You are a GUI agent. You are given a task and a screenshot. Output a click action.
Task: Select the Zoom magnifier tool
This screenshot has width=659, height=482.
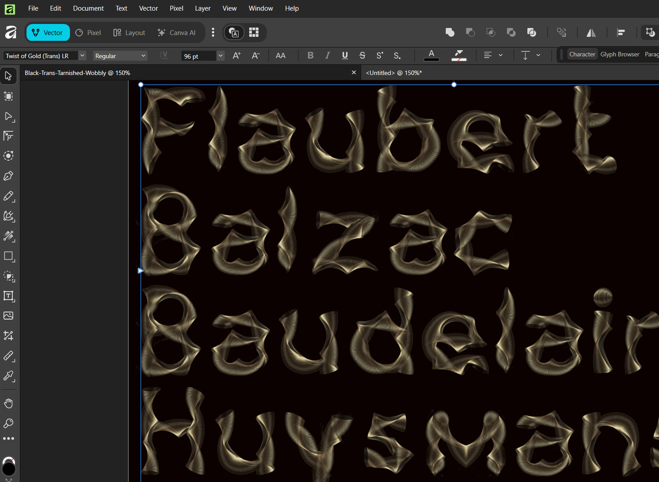pyautogui.click(x=9, y=423)
